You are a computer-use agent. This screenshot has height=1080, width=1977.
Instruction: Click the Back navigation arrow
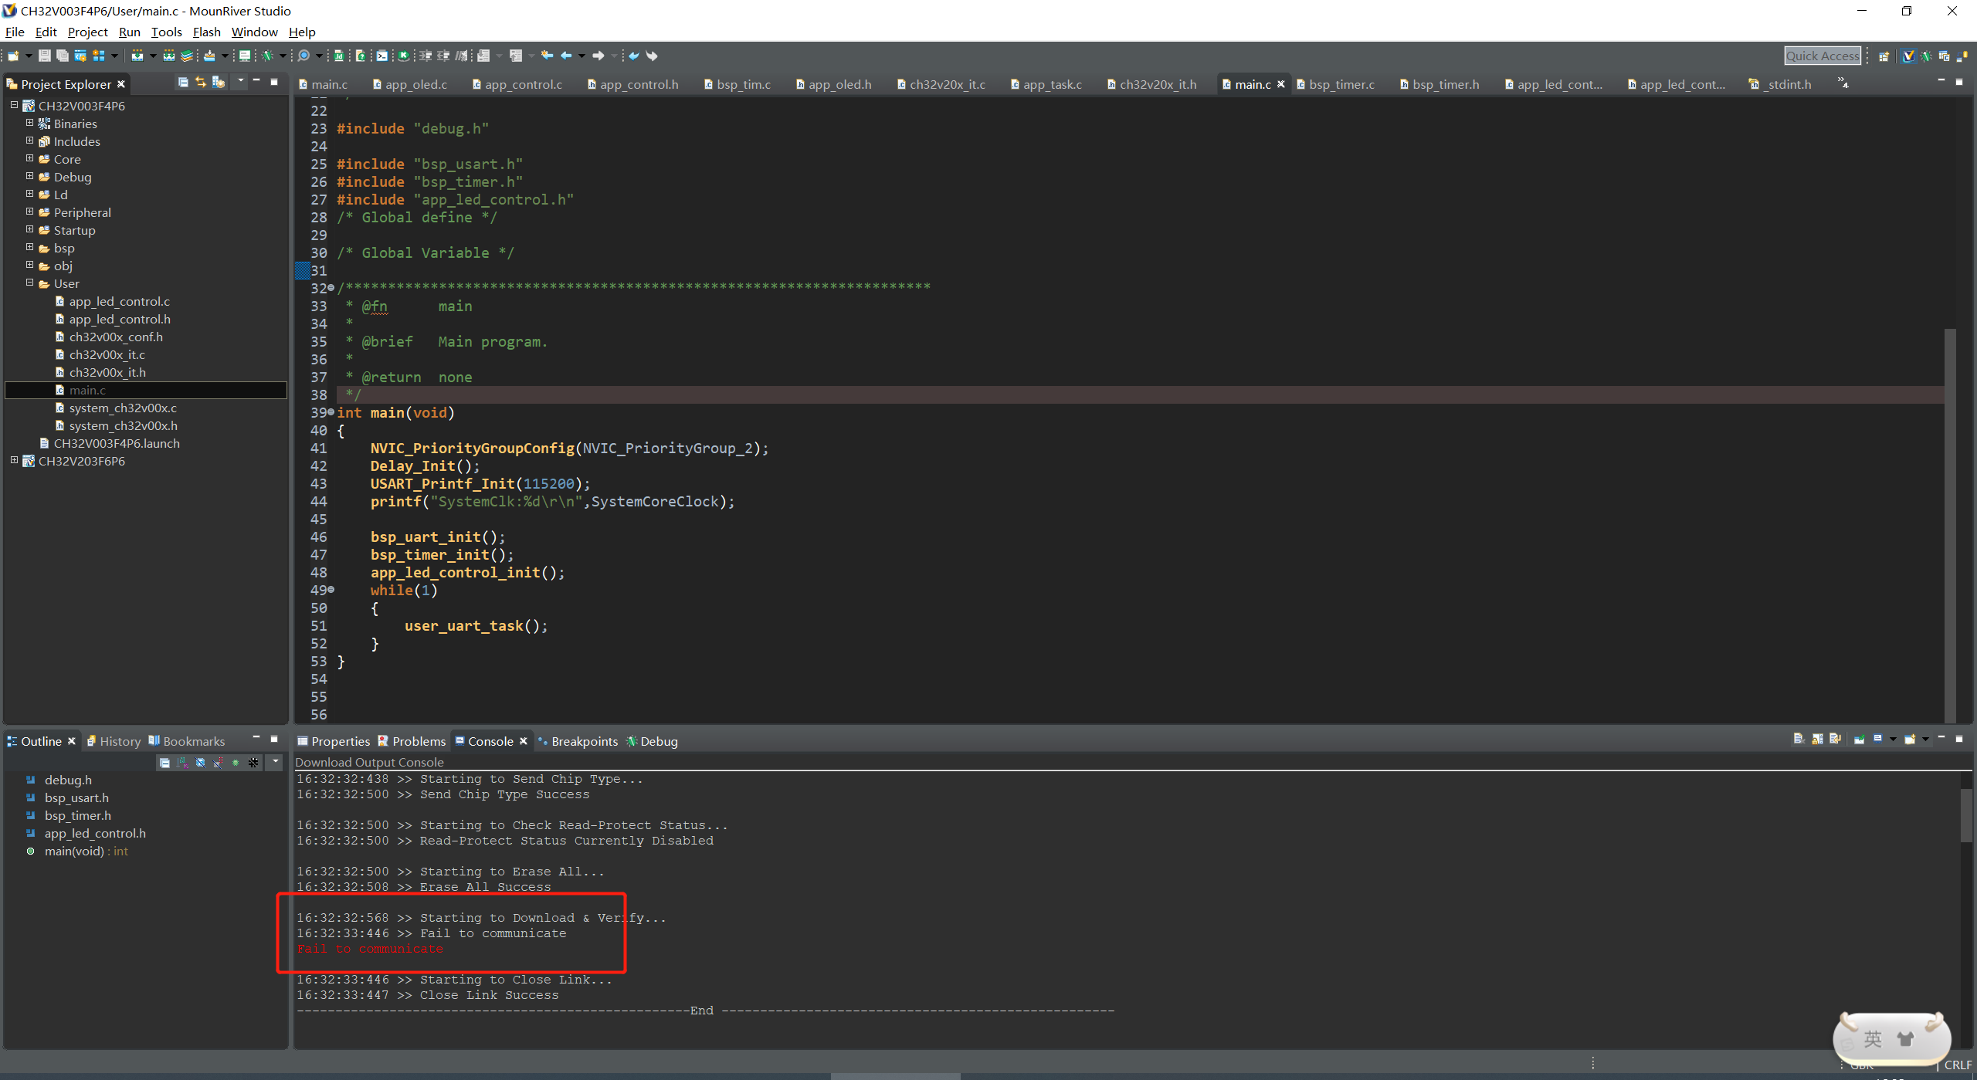pos(566,56)
